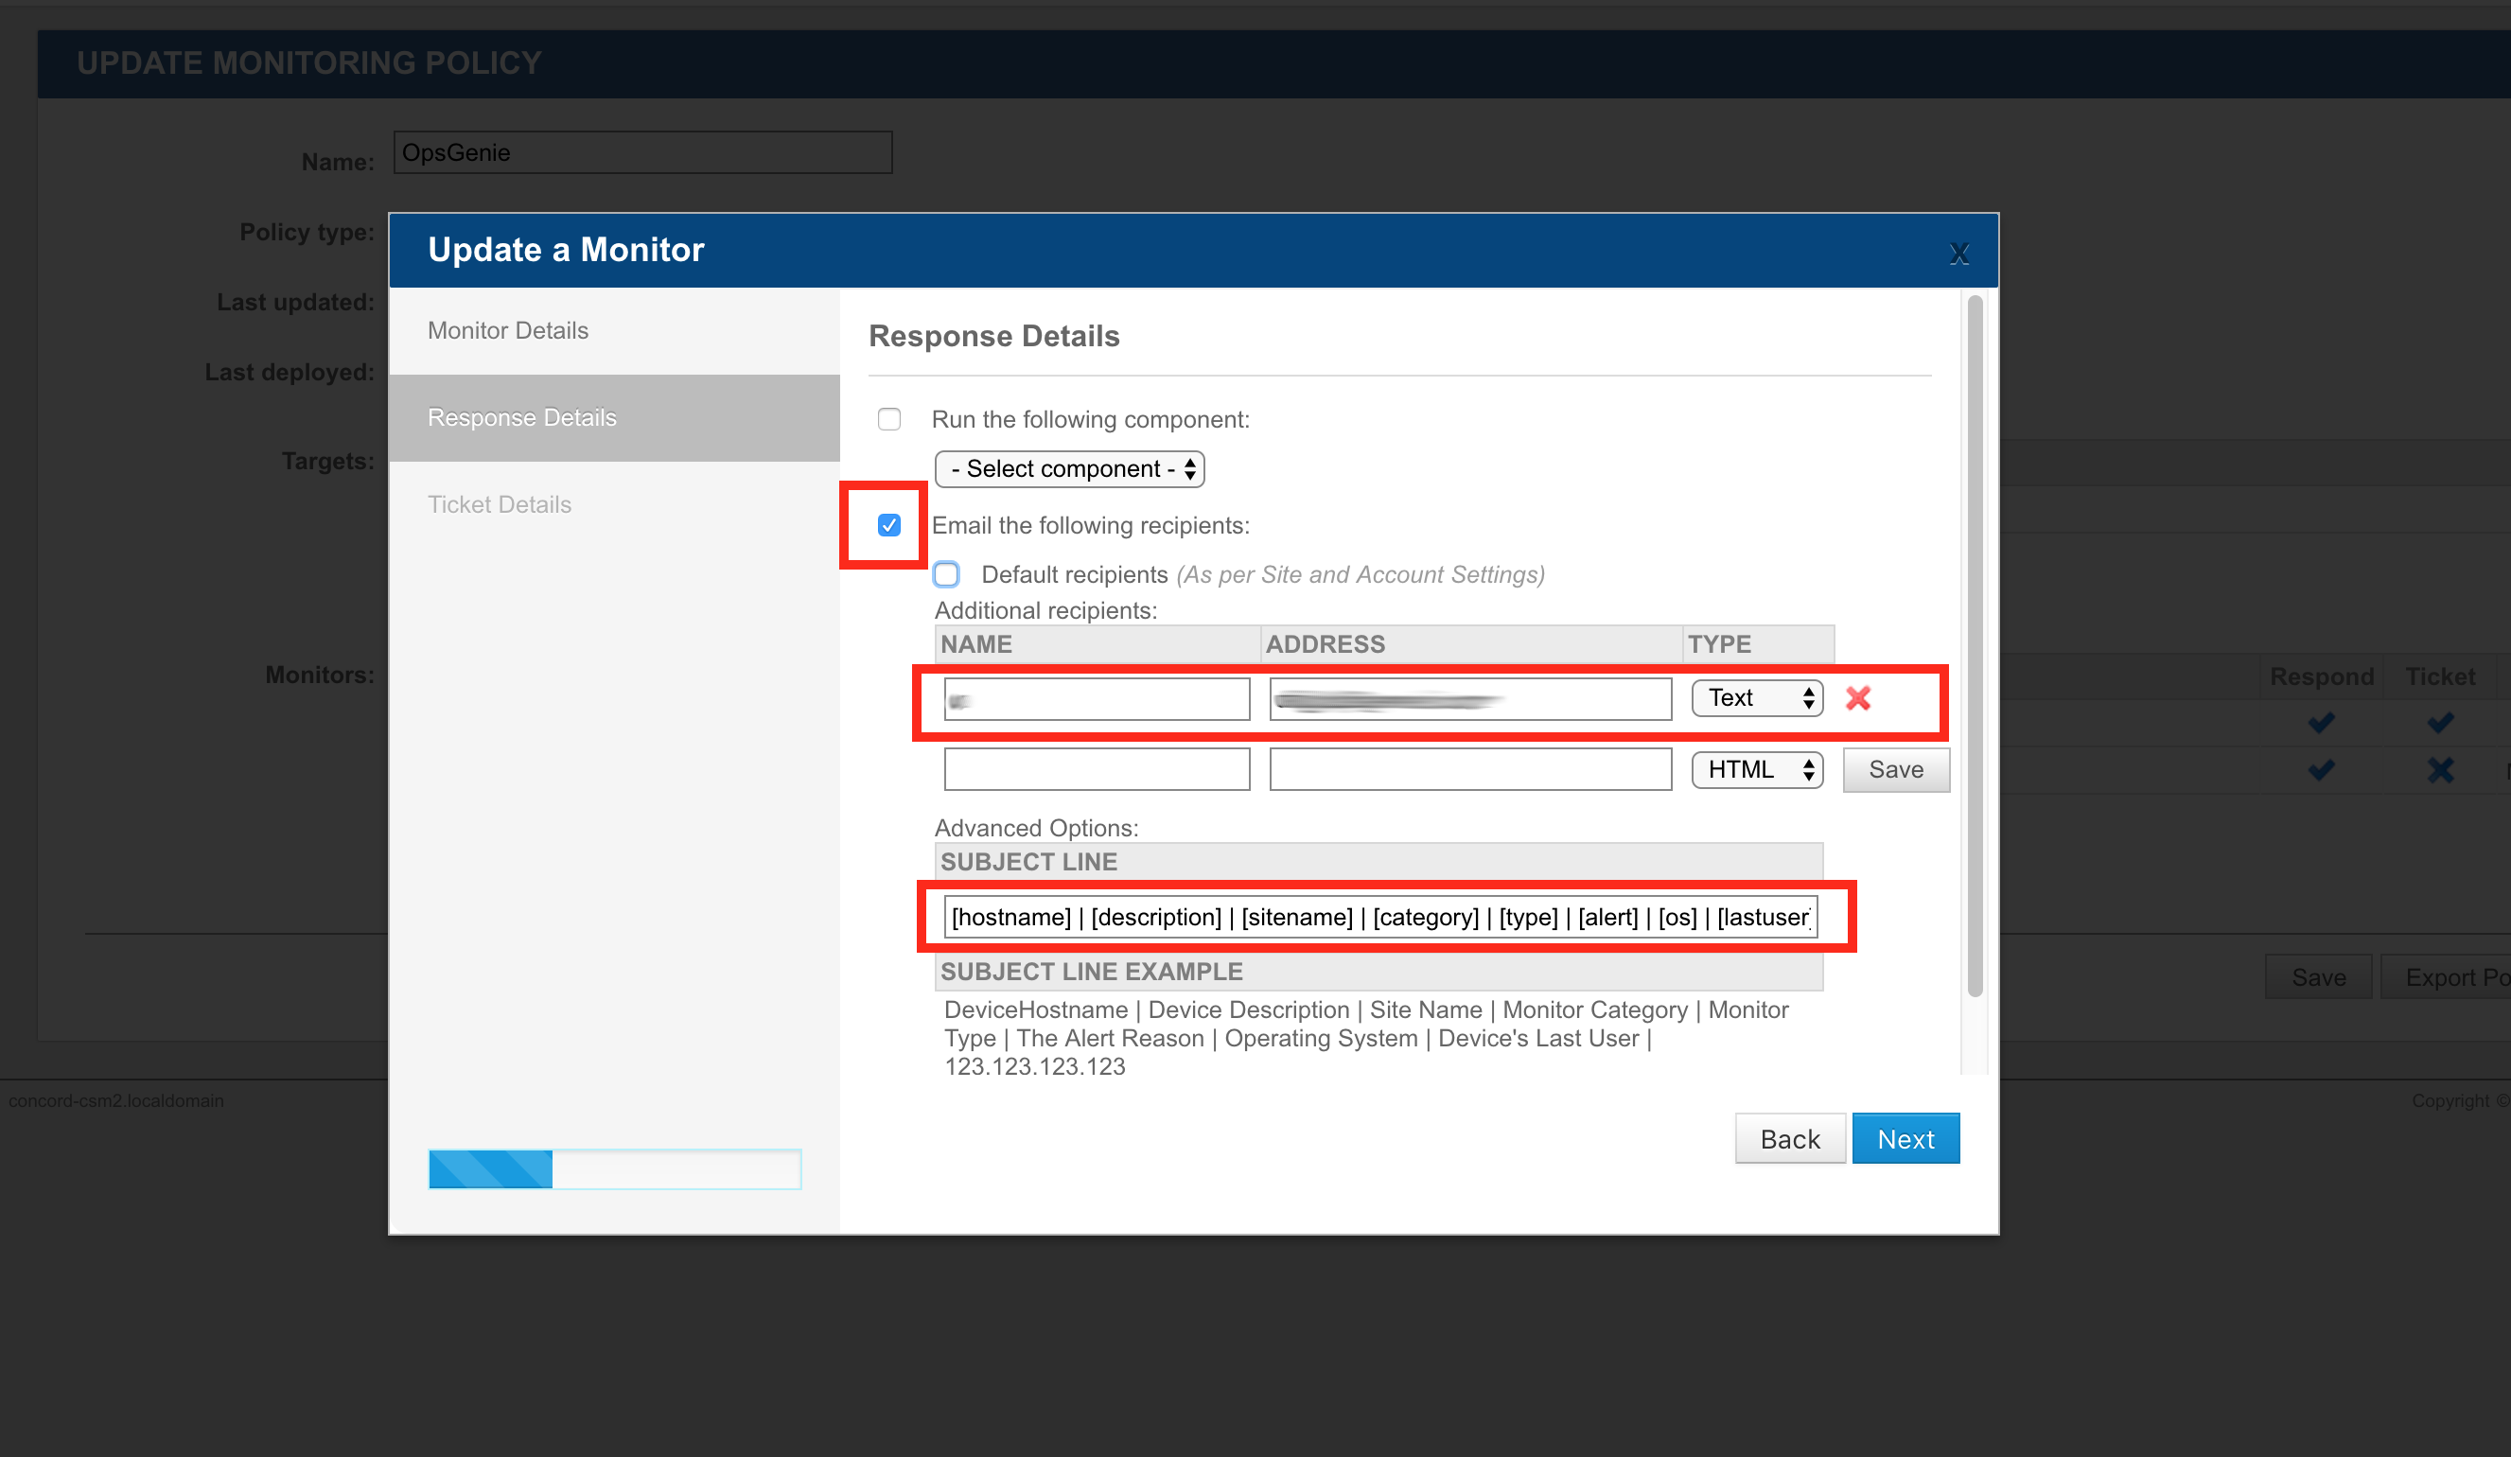Click the Ticket Details navigation icon
The height and width of the screenshot is (1457, 2511).
(x=501, y=505)
